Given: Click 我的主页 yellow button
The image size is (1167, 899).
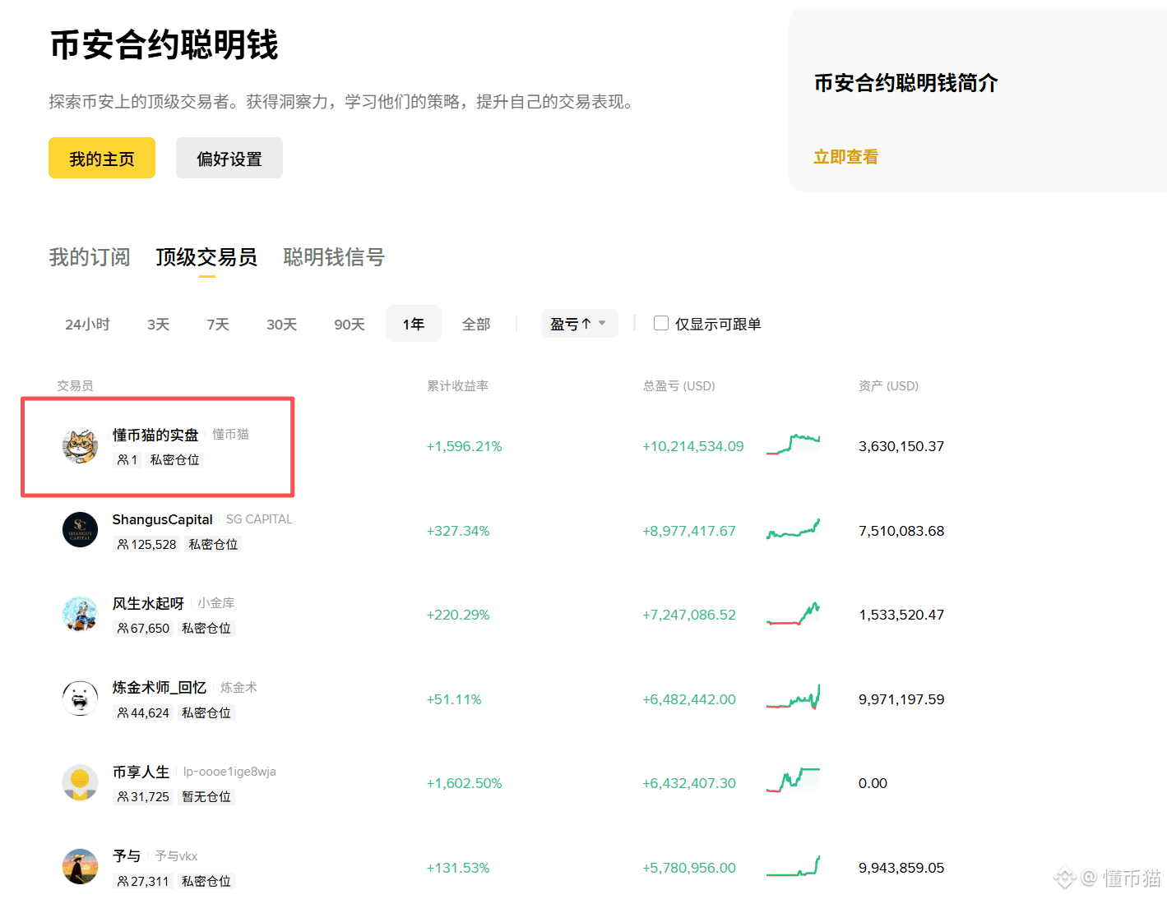Looking at the screenshot, I should pyautogui.click(x=102, y=158).
